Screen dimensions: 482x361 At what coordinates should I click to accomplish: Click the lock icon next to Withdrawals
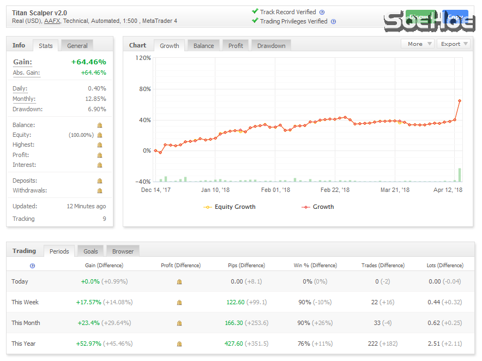tap(100, 191)
